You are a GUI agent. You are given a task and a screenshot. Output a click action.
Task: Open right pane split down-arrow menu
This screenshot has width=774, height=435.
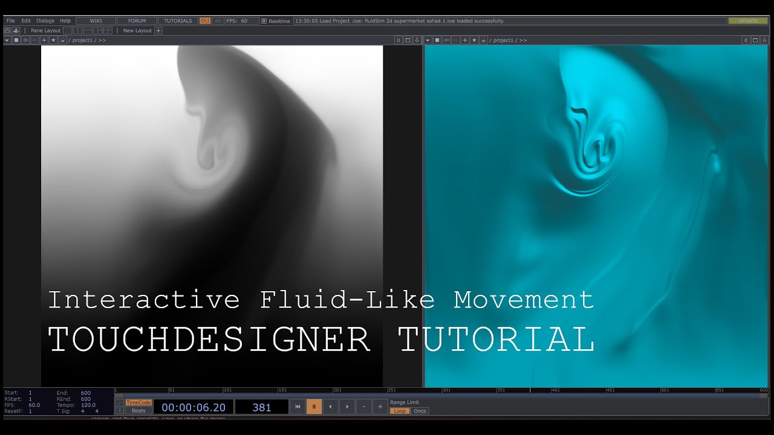[x=764, y=40]
